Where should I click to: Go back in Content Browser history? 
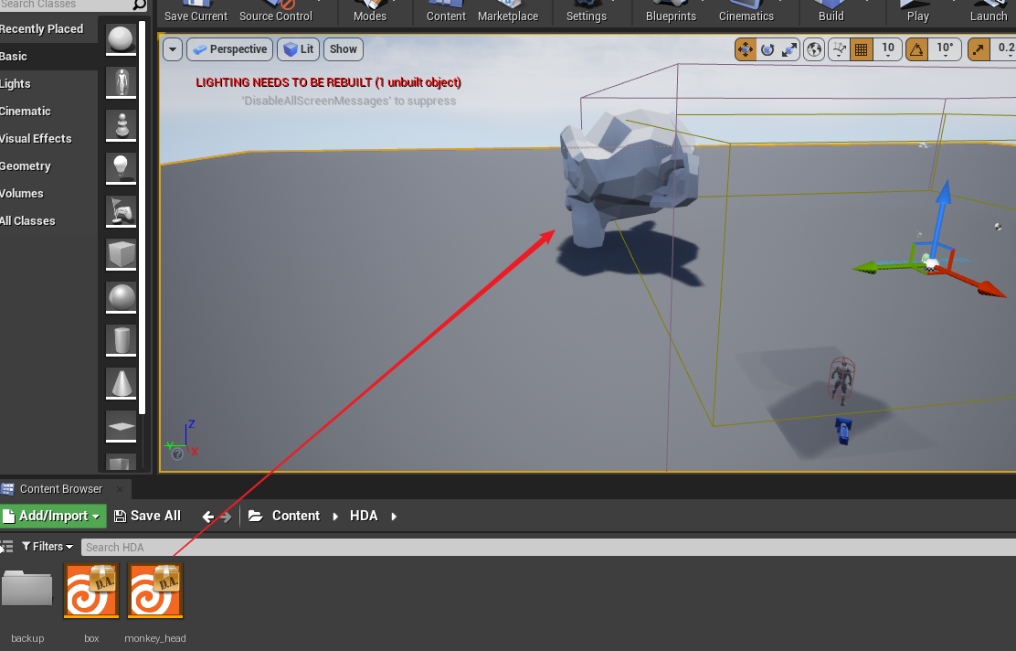[207, 517]
